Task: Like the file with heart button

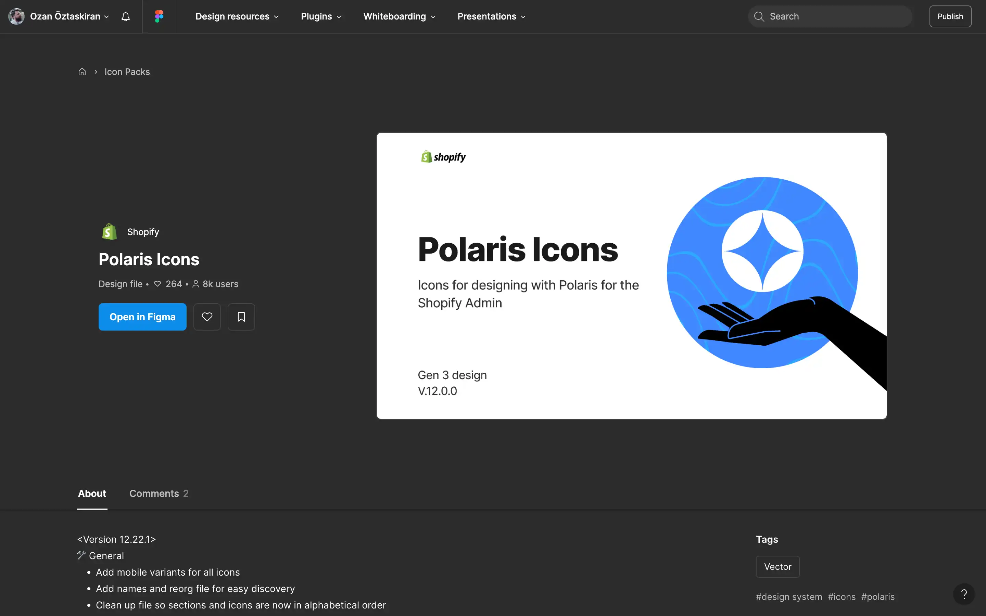Action: coord(207,317)
